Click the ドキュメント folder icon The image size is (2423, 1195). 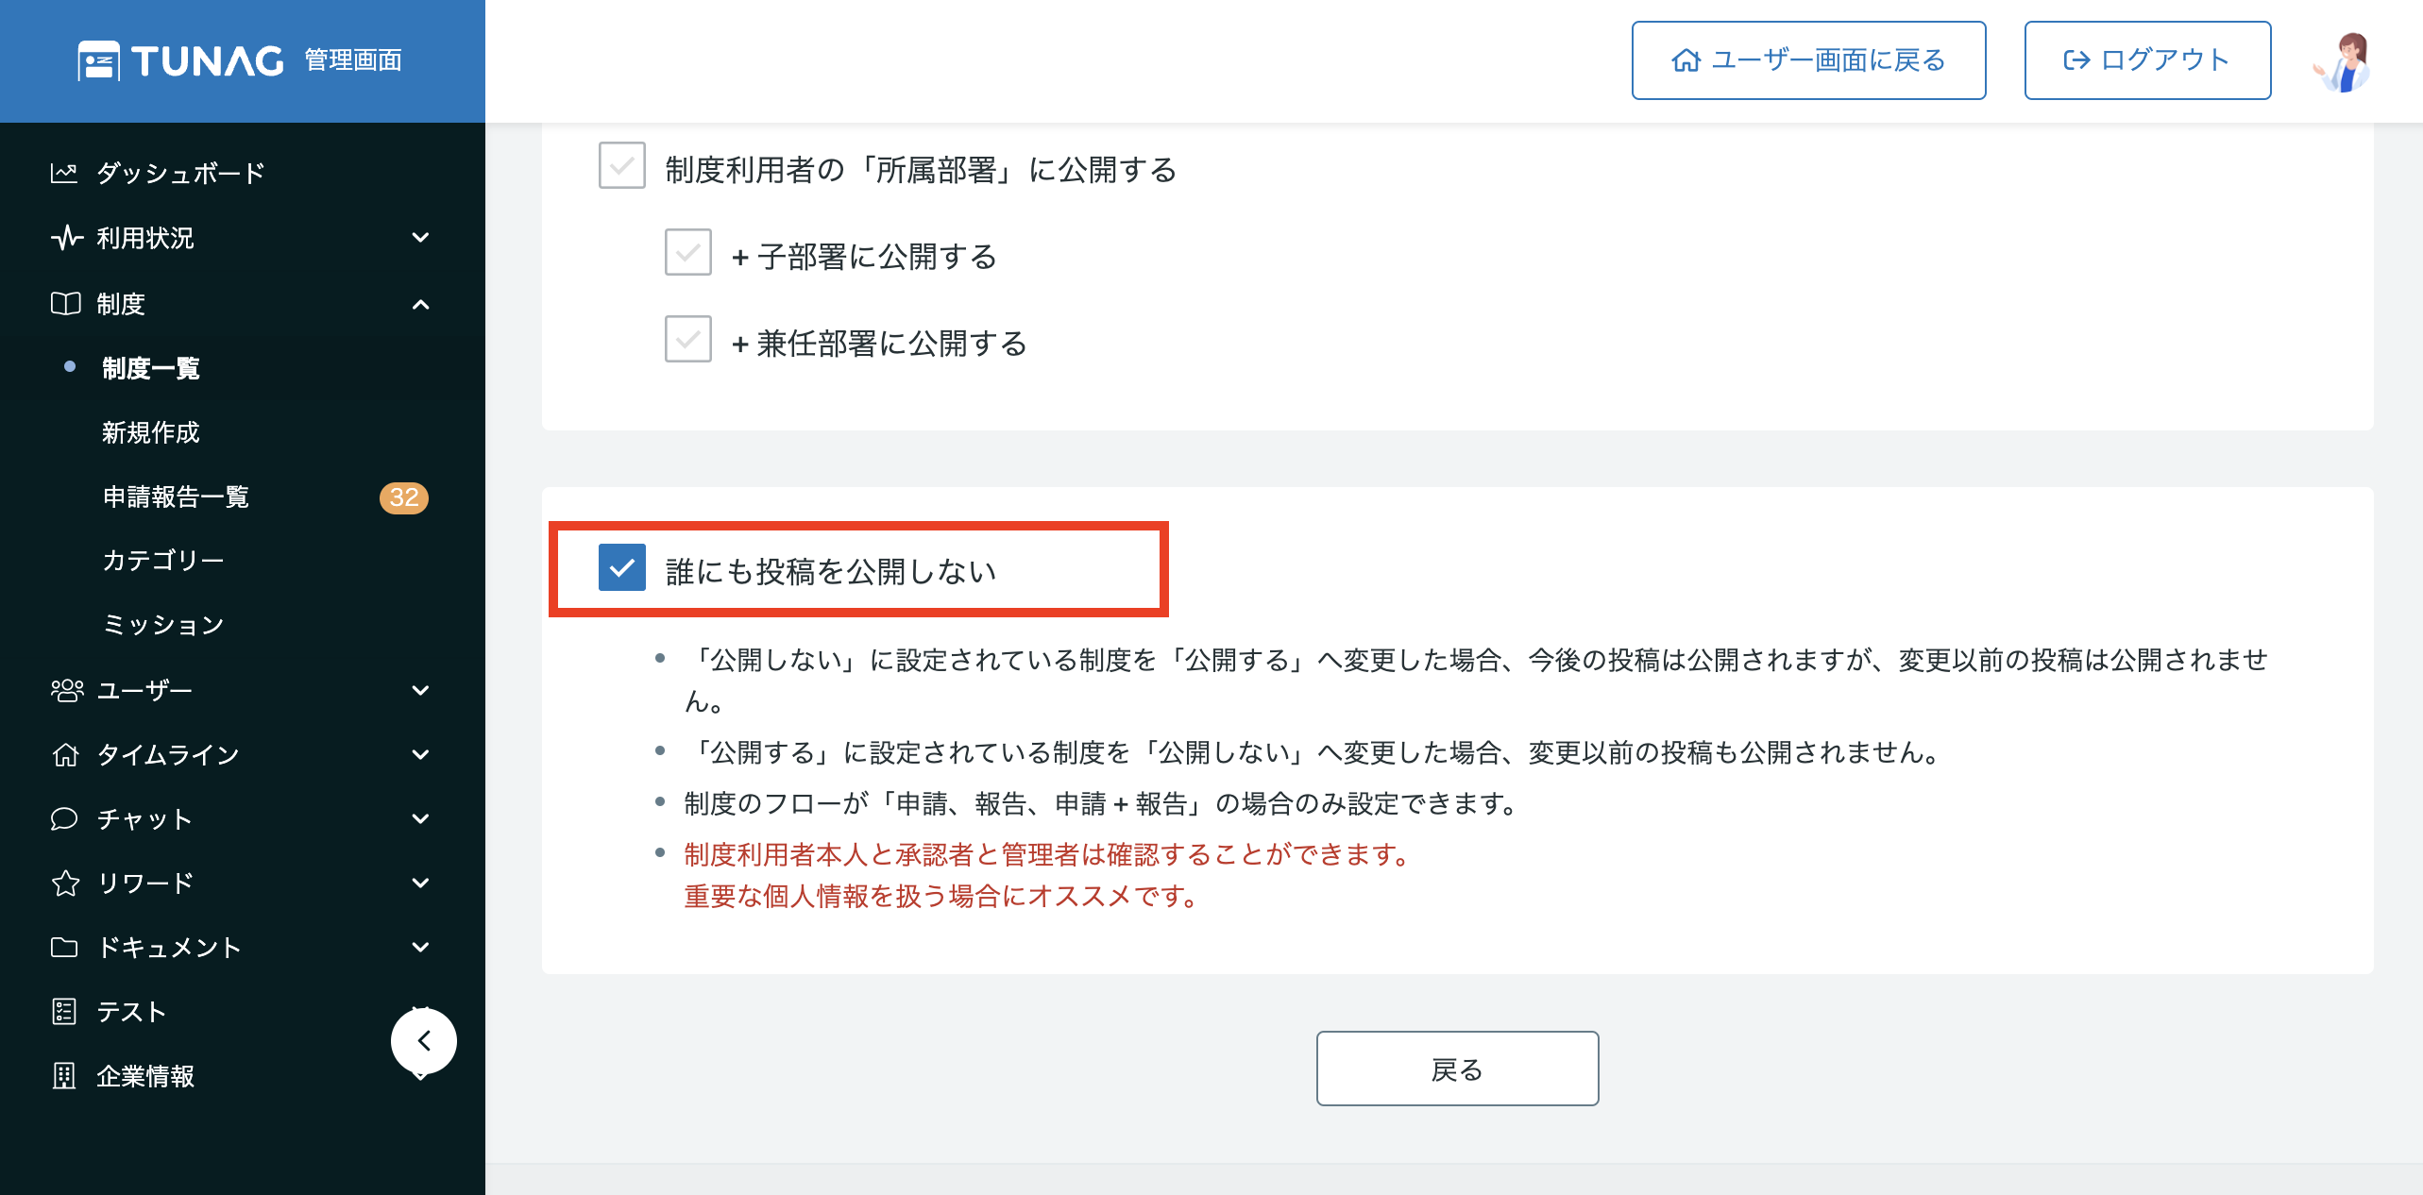click(64, 947)
